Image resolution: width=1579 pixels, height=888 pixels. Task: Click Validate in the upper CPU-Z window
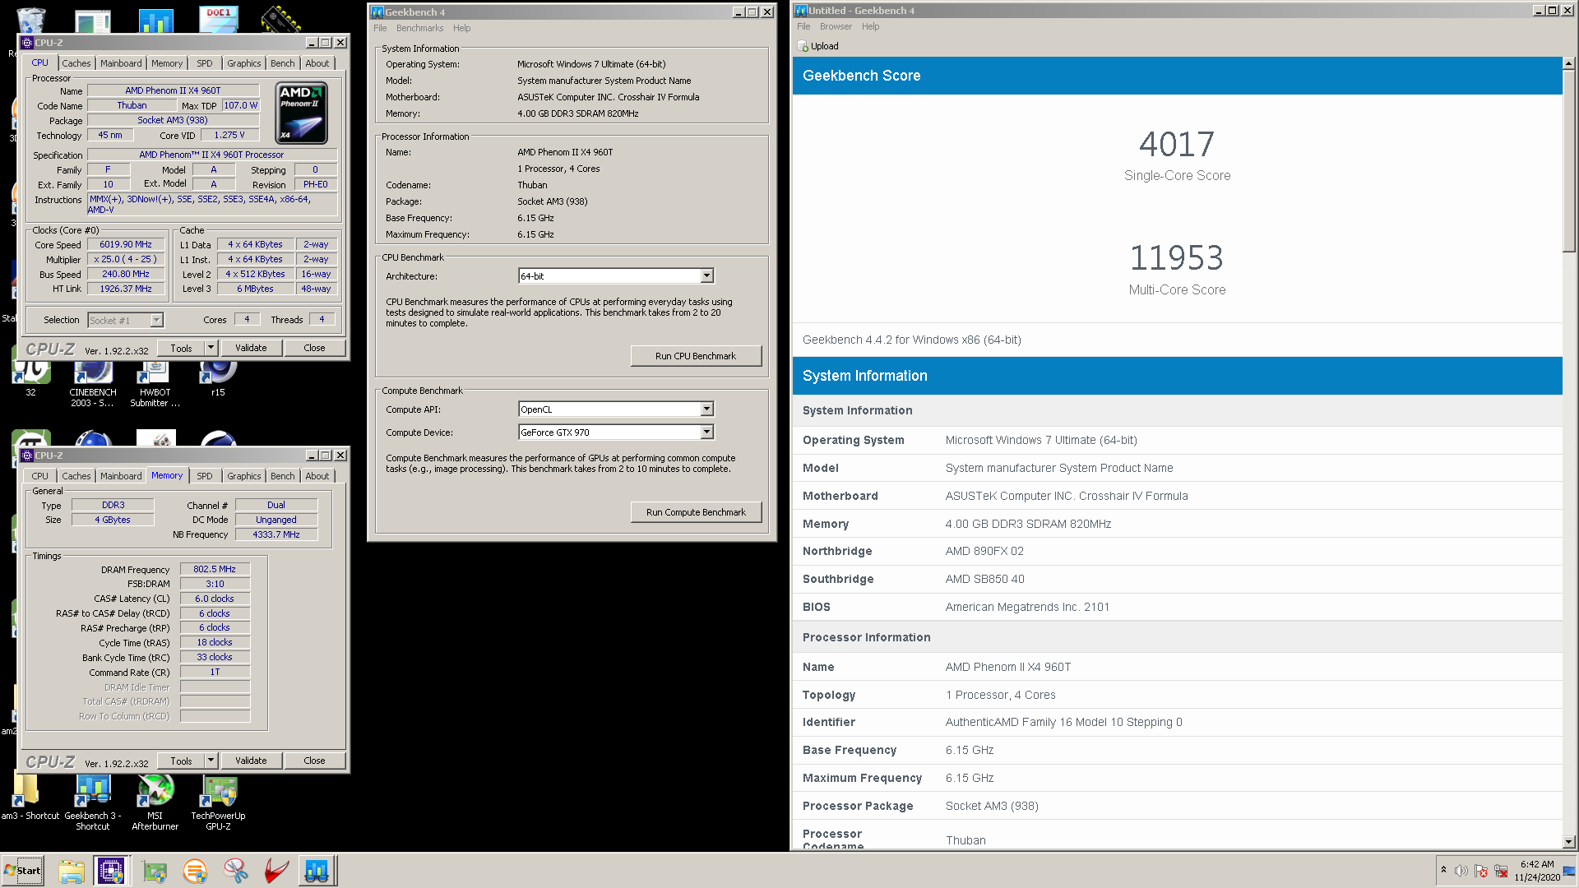click(x=251, y=348)
